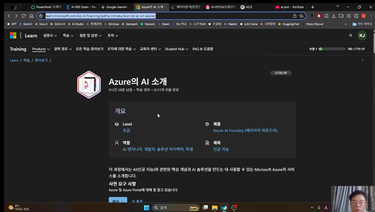Click the 추가 add button

coord(137,201)
